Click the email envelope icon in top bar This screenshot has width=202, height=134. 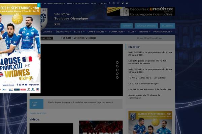pos(118,3)
